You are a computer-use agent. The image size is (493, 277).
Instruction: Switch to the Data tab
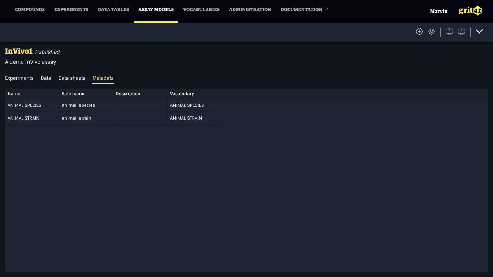46,78
